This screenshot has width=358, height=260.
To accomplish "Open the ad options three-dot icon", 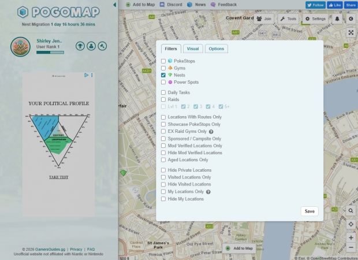I will [92, 75].
